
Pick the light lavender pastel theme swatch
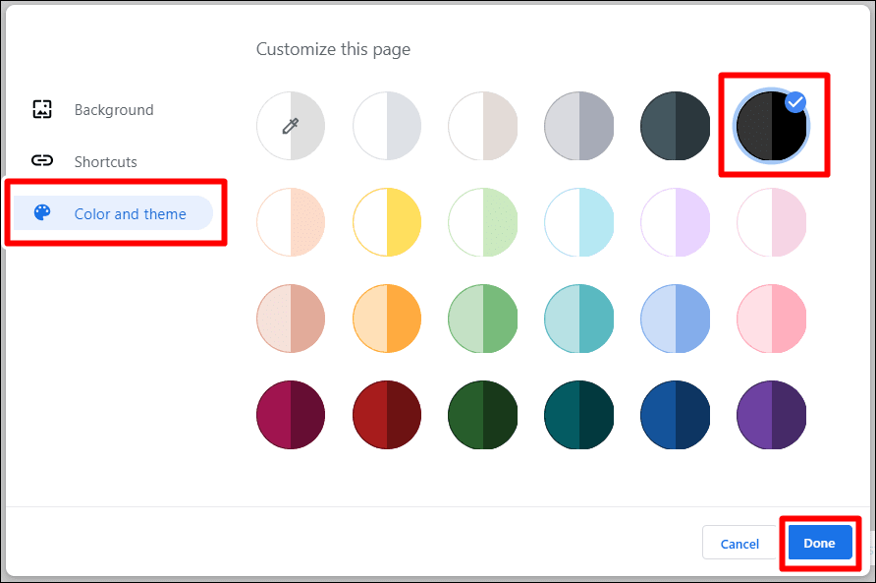click(676, 222)
